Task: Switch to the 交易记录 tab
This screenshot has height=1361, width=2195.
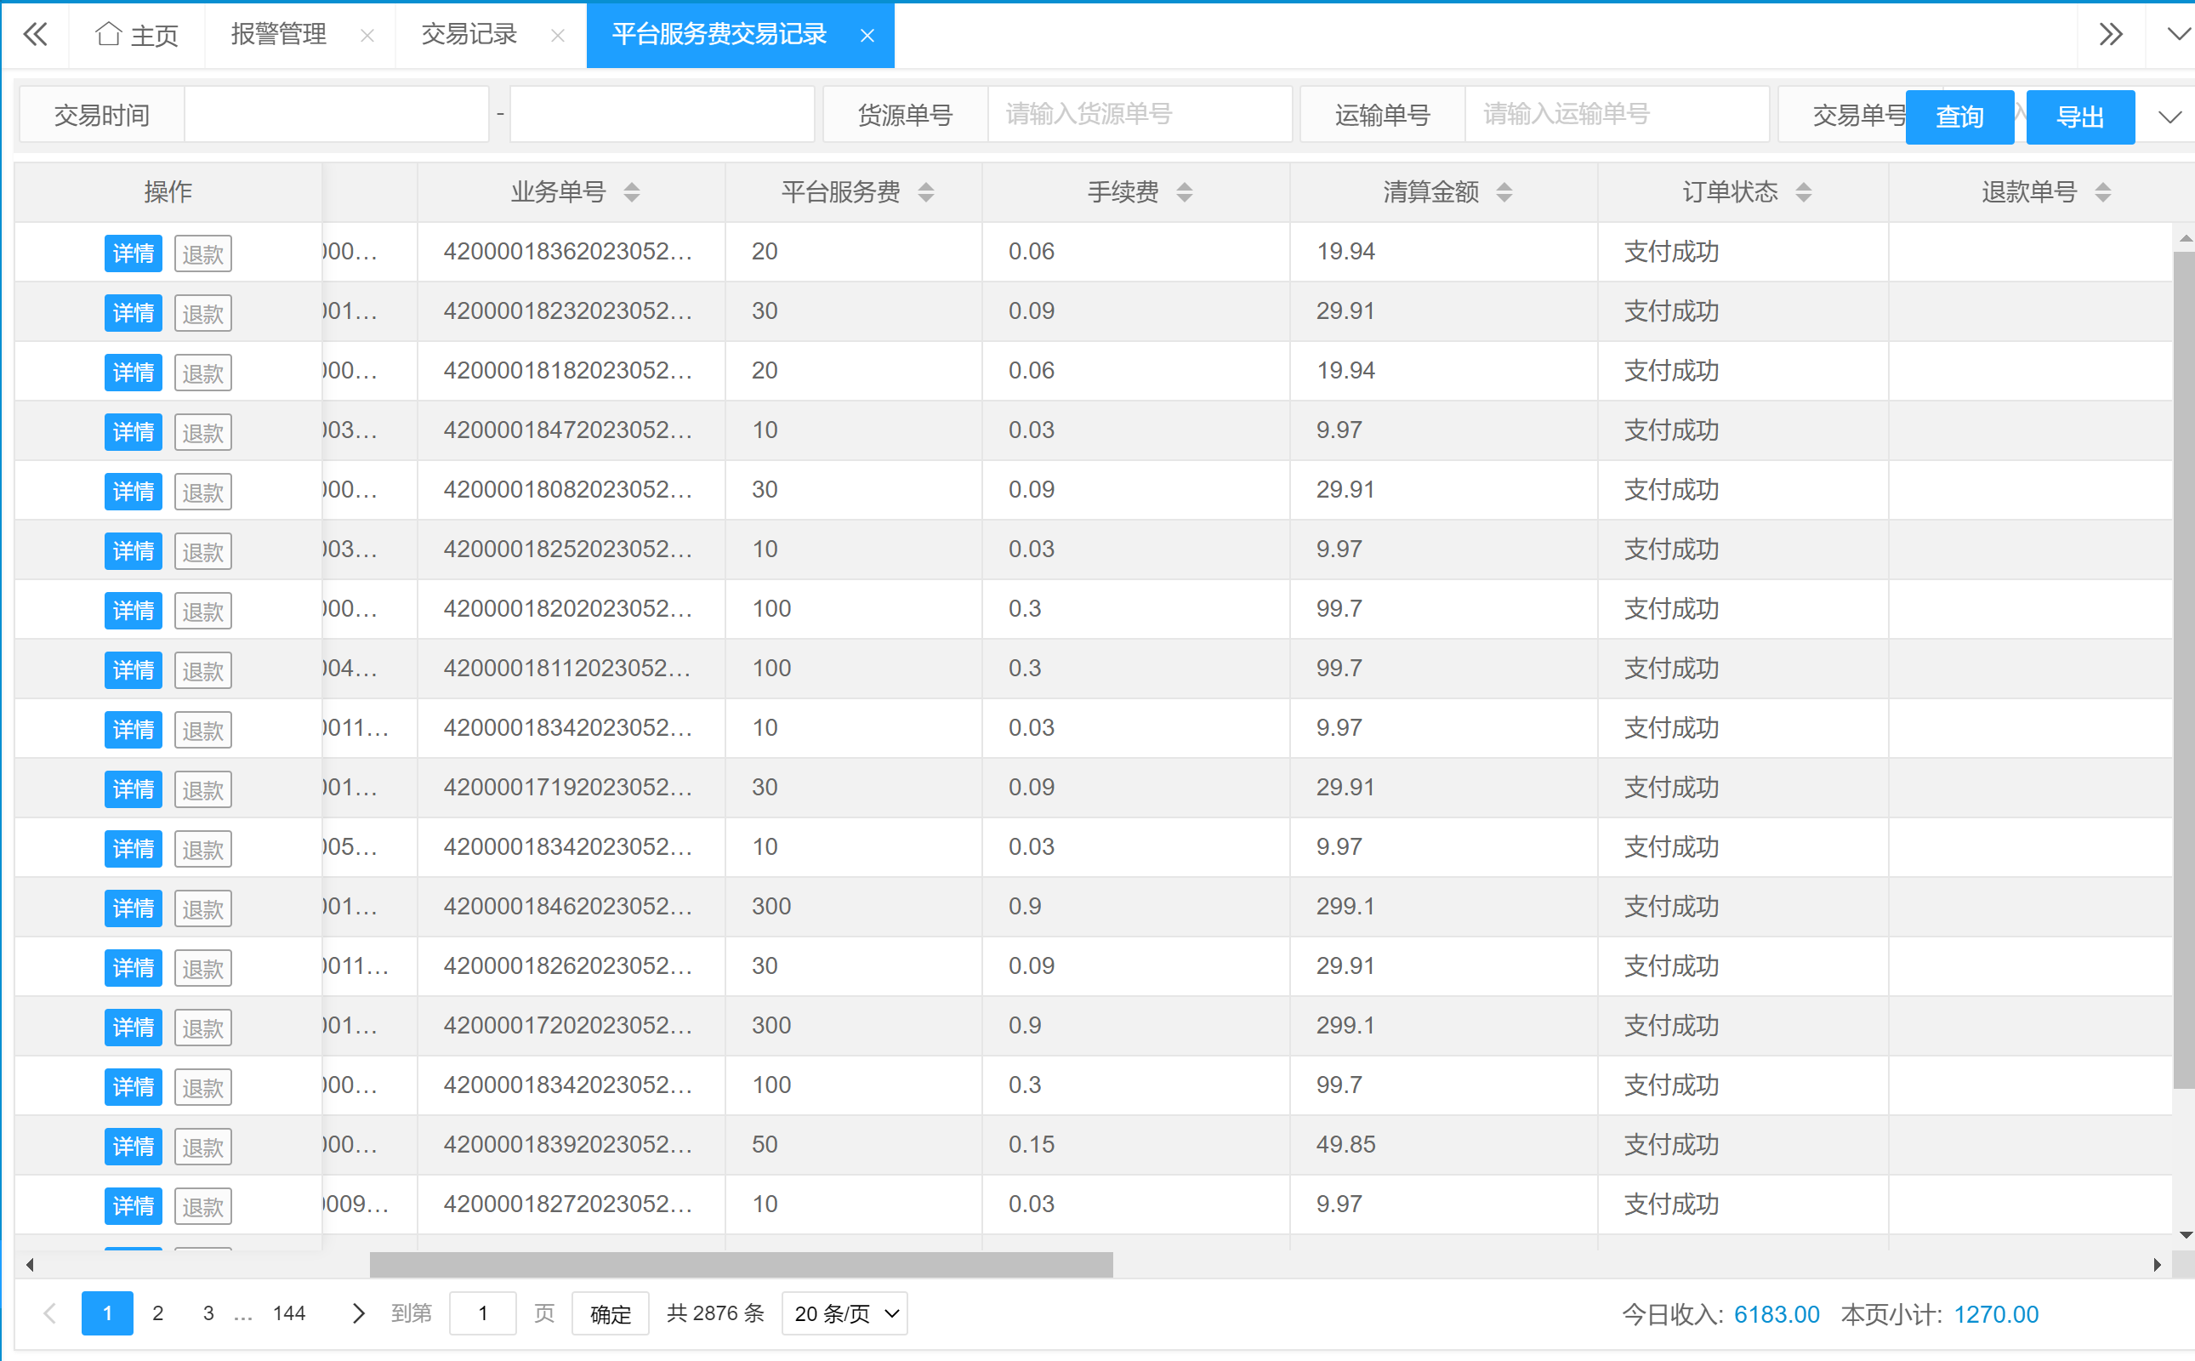Action: point(469,34)
